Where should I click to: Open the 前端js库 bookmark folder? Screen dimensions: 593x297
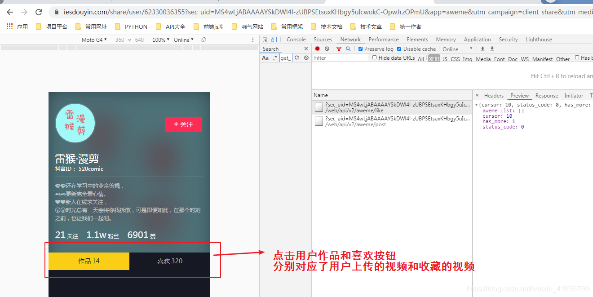pyautogui.click(x=208, y=27)
